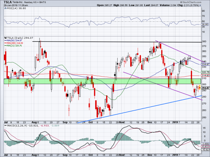This screenshot has height=157, width=210.
Task: Open the dropdown arrow beside Chg value
Action: (x=200, y=5)
